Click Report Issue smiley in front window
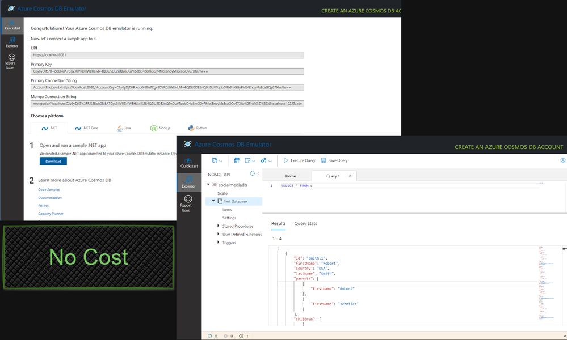This screenshot has height=340, width=567. coord(188,199)
